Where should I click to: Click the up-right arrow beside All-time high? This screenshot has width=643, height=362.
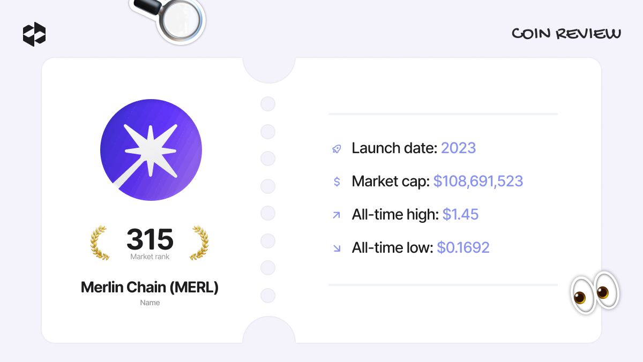click(x=337, y=215)
